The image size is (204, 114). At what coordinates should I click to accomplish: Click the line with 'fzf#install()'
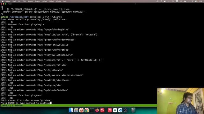pyautogui.click(x=52, y=60)
